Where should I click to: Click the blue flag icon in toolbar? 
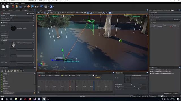pos(33,6)
